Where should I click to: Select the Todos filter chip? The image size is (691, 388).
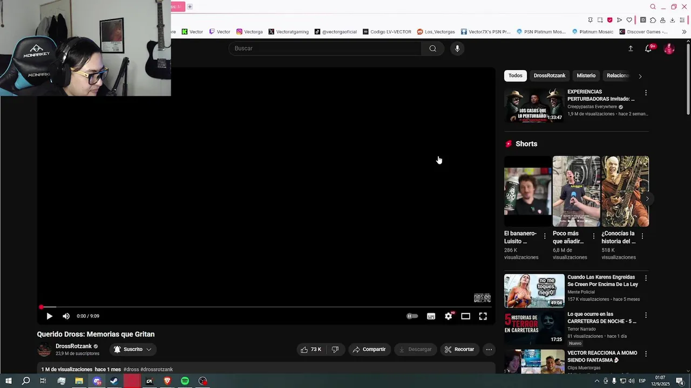(516, 75)
